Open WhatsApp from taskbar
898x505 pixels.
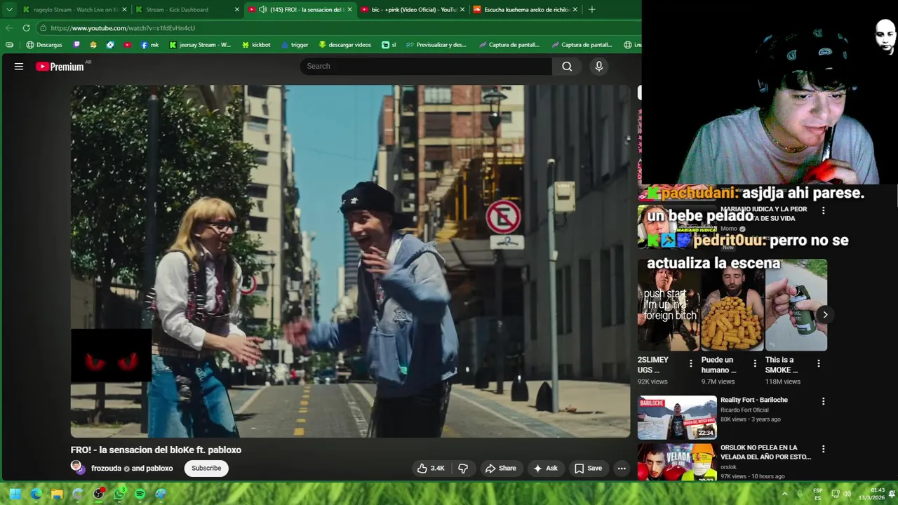pyautogui.click(x=119, y=494)
